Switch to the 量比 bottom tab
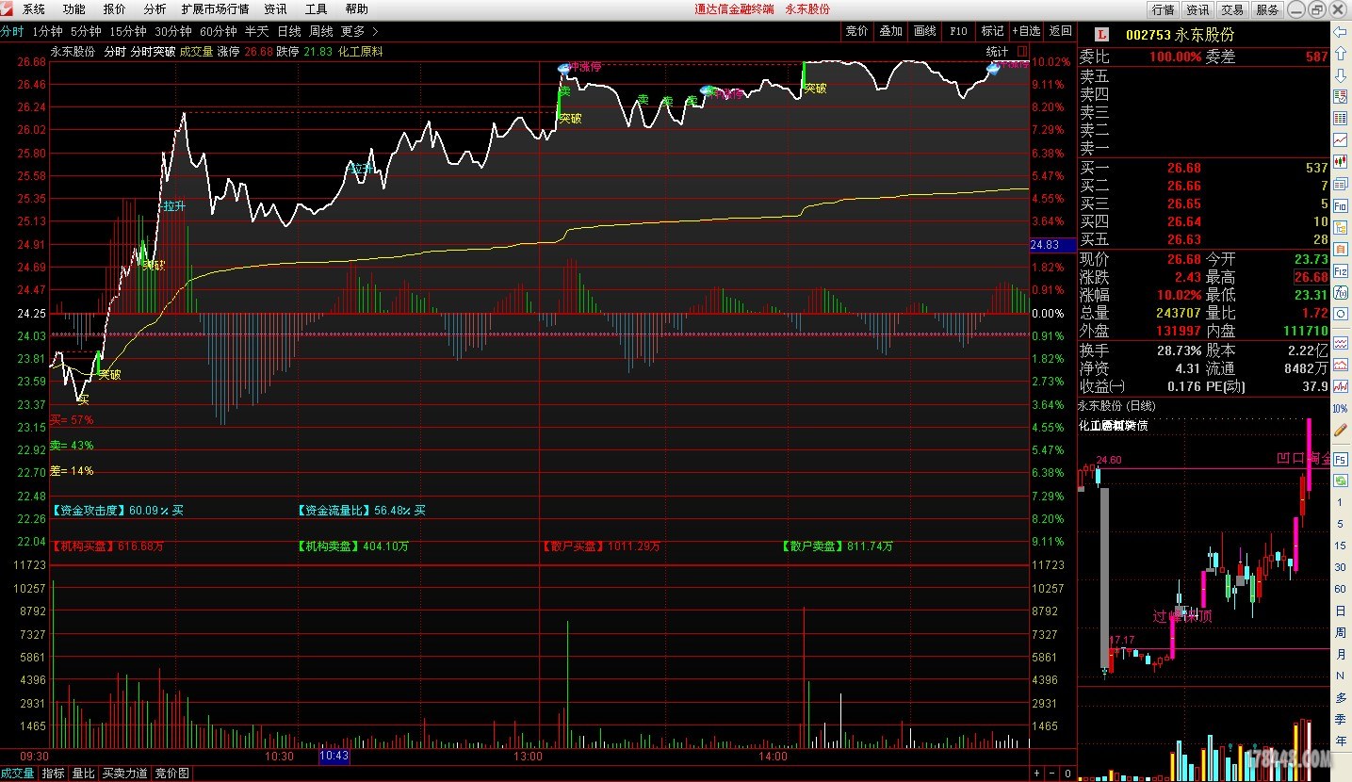 coord(83,774)
